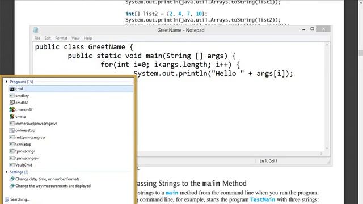
Task: Select the cmd search result
Action: 71,89
